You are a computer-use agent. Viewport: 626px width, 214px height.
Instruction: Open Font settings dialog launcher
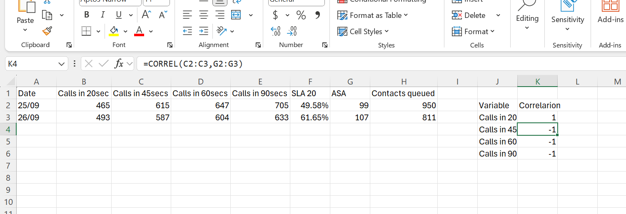[x=170, y=45]
